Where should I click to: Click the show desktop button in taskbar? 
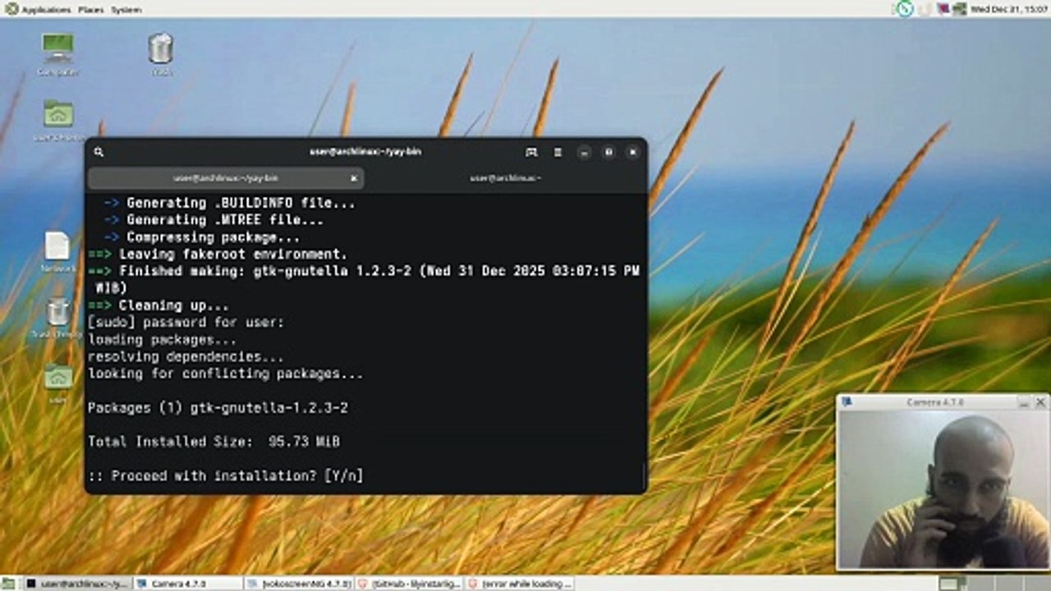coord(9,584)
